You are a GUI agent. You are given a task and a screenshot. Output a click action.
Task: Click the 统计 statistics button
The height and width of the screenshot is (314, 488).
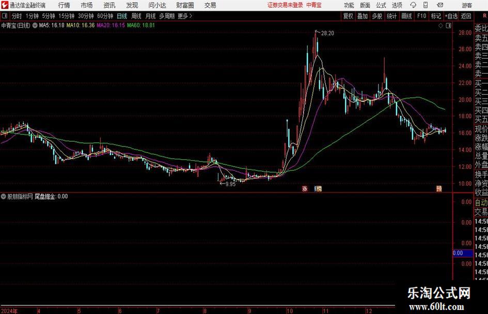click(x=391, y=16)
